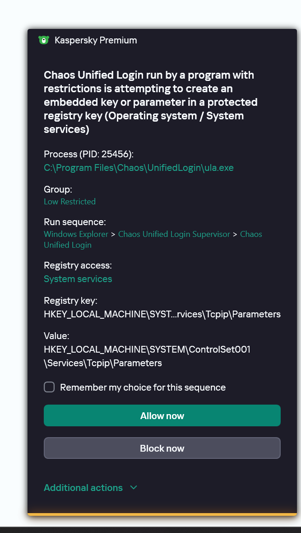This screenshot has height=533, width=301.
Task: Click the Kaspersky bear logo icon
Action: point(43,40)
